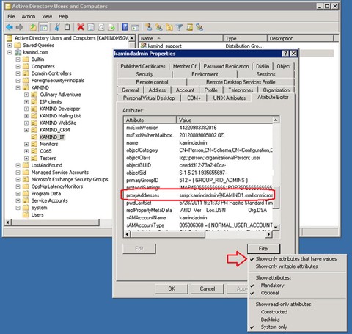The height and width of the screenshot is (334, 352).
Task: Select the KAMIND_IT tree item
Action: 52,137
